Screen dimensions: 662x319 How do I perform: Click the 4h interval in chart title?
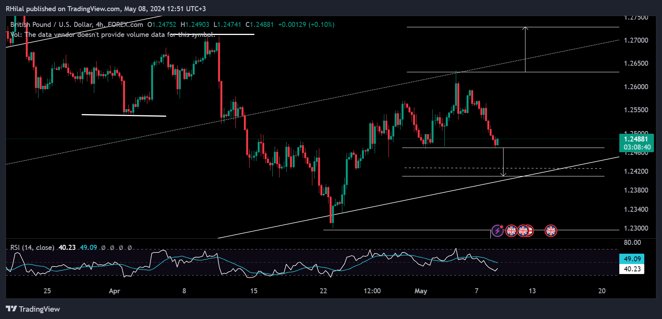pyautogui.click(x=100, y=25)
